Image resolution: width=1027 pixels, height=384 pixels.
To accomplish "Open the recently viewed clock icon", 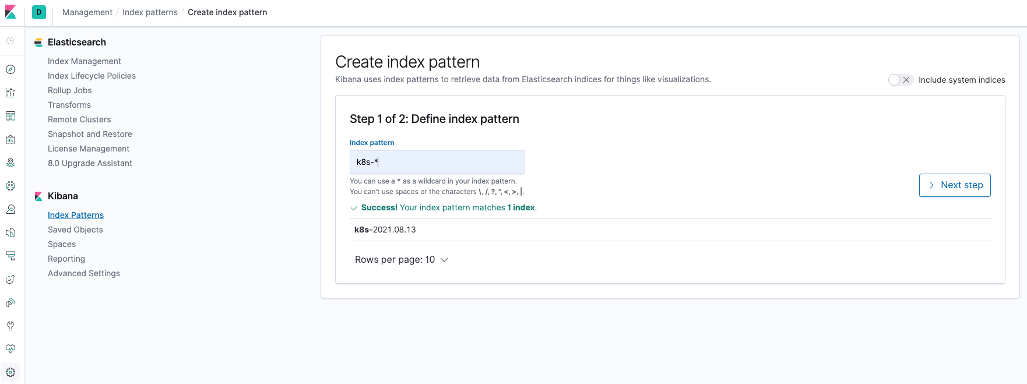I will click(10, 41).
